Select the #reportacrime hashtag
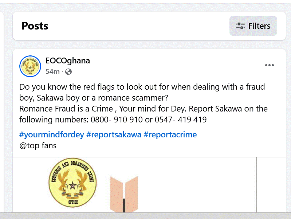 click(x=170, y=134)
